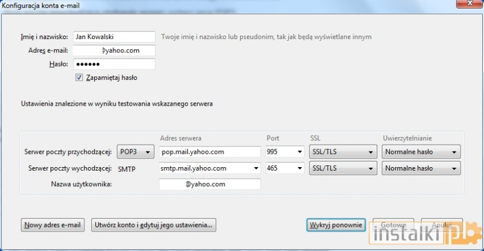484x251 pixels.
Task: Expand the outgoing port 465 dropdown
Action: (x=284, y=168)
